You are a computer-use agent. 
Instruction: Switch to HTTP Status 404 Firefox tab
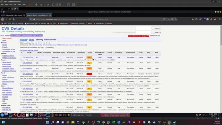click(x=11, y=15)
